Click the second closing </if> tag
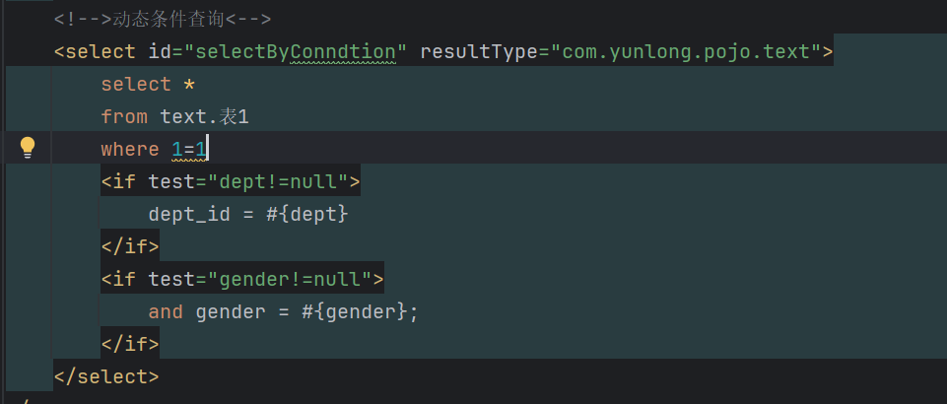The width and height of the screenshot is (947, 404). tap(130, 345)
